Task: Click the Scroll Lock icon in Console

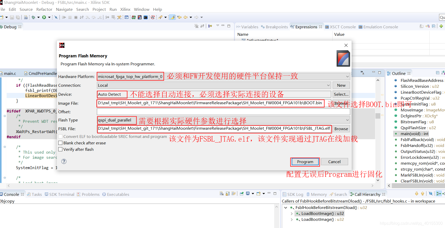Action: (228, 194)
